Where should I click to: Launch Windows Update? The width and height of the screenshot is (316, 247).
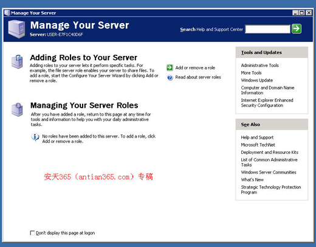coord(257,80)
